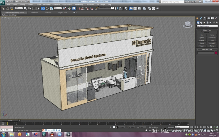Switch to the Motion command panel tab
Viewport: 219px width, 137px height.
pyautogui.click(x=209, y=18)
